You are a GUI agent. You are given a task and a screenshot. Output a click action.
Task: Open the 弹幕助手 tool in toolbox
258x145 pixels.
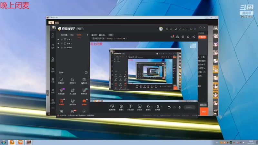pos(61,81)
